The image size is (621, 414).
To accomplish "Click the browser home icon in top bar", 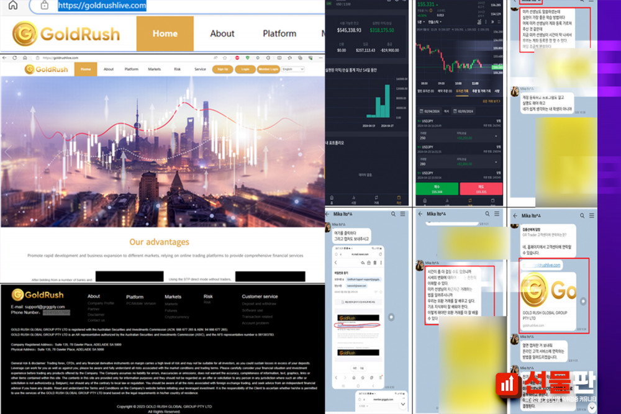I will pyautogui.click(x=12, y=5).
